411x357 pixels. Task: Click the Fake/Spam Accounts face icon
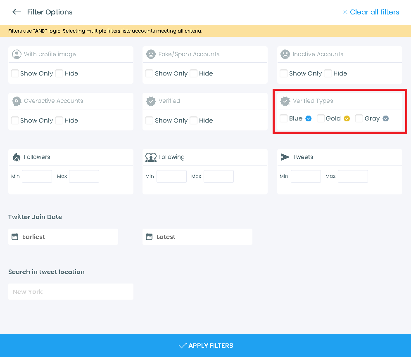(x=151, y=54)
